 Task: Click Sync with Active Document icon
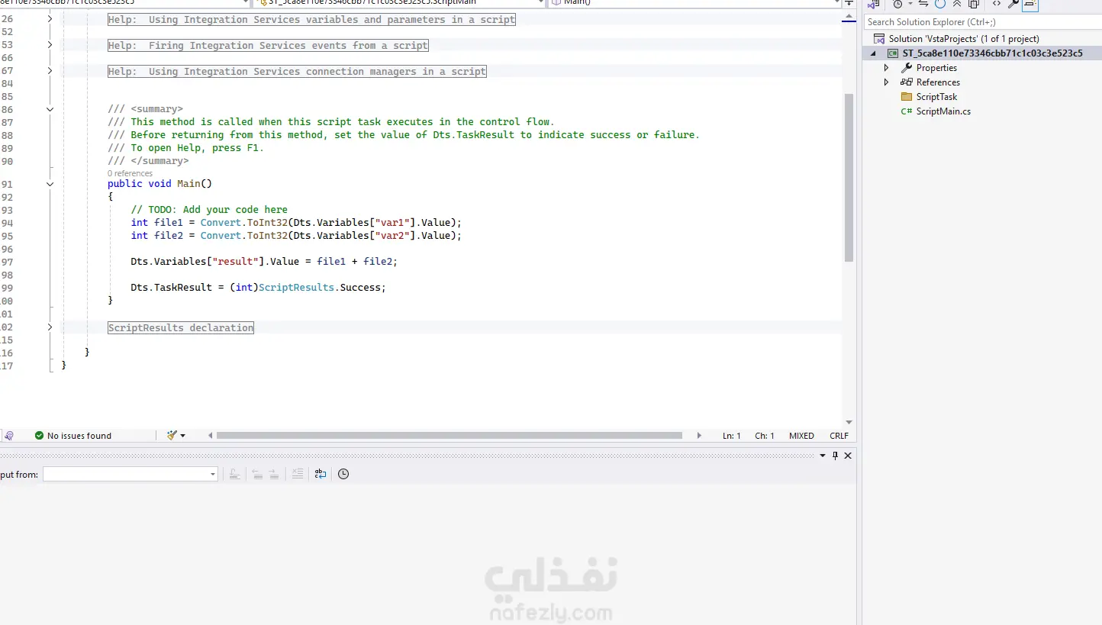[x=923, y=4]
